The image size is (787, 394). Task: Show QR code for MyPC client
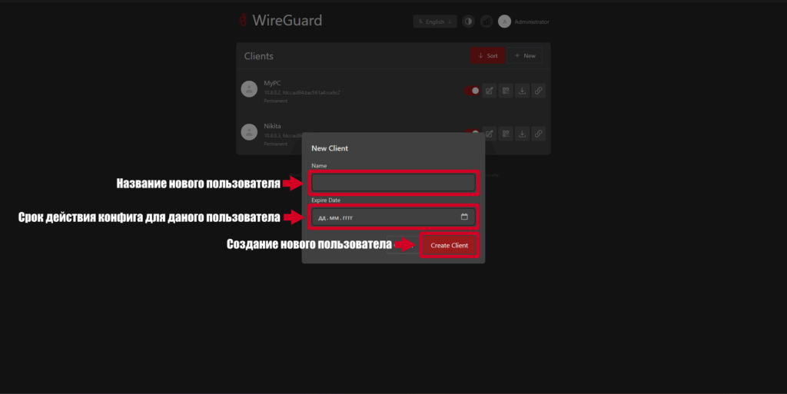506,91
